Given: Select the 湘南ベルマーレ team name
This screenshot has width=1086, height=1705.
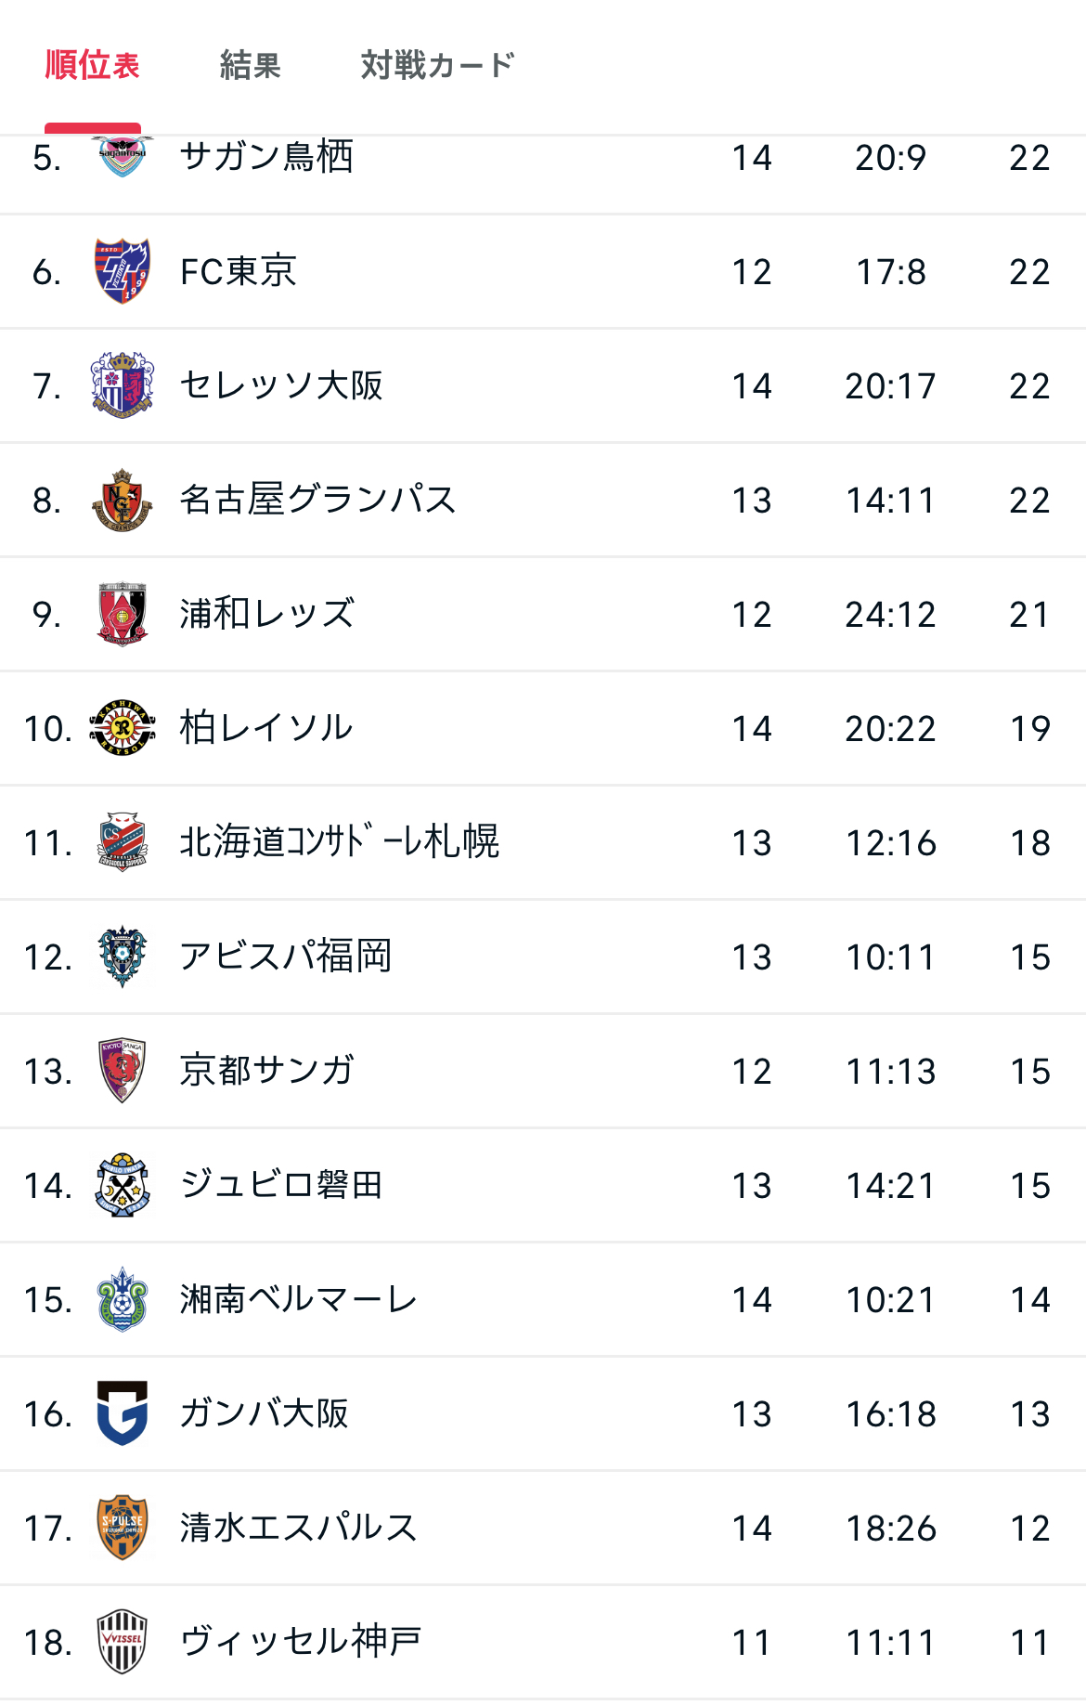Looking at the screenshot, I should pyautogui.click(x=298, y=1299).
